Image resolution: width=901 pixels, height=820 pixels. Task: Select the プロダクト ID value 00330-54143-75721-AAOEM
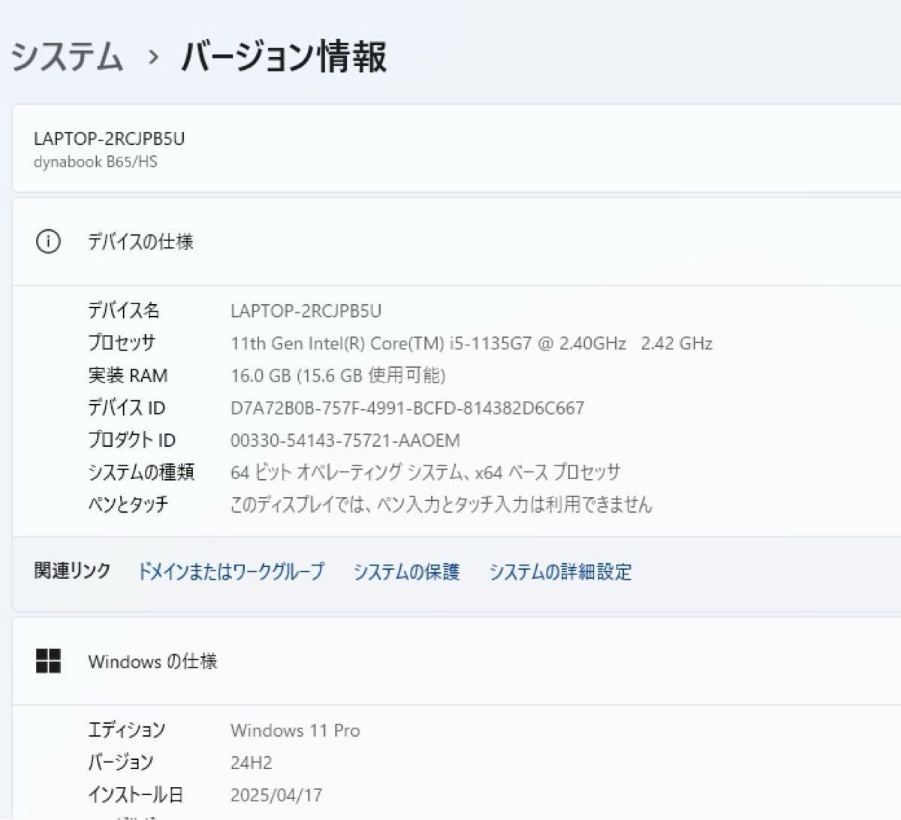345,440
